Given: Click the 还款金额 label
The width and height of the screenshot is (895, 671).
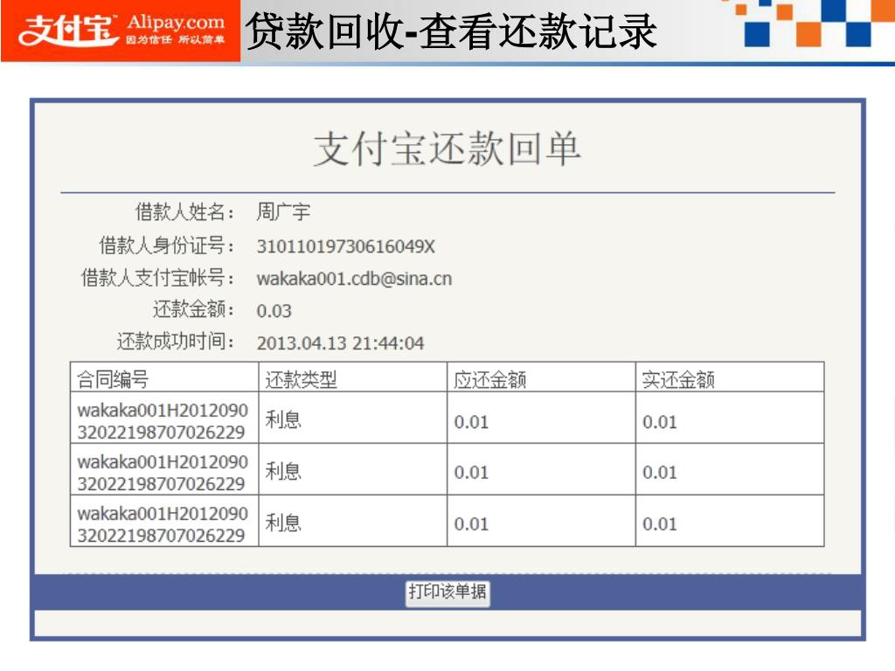Looking at the screenshot, I should click(193, 309).
